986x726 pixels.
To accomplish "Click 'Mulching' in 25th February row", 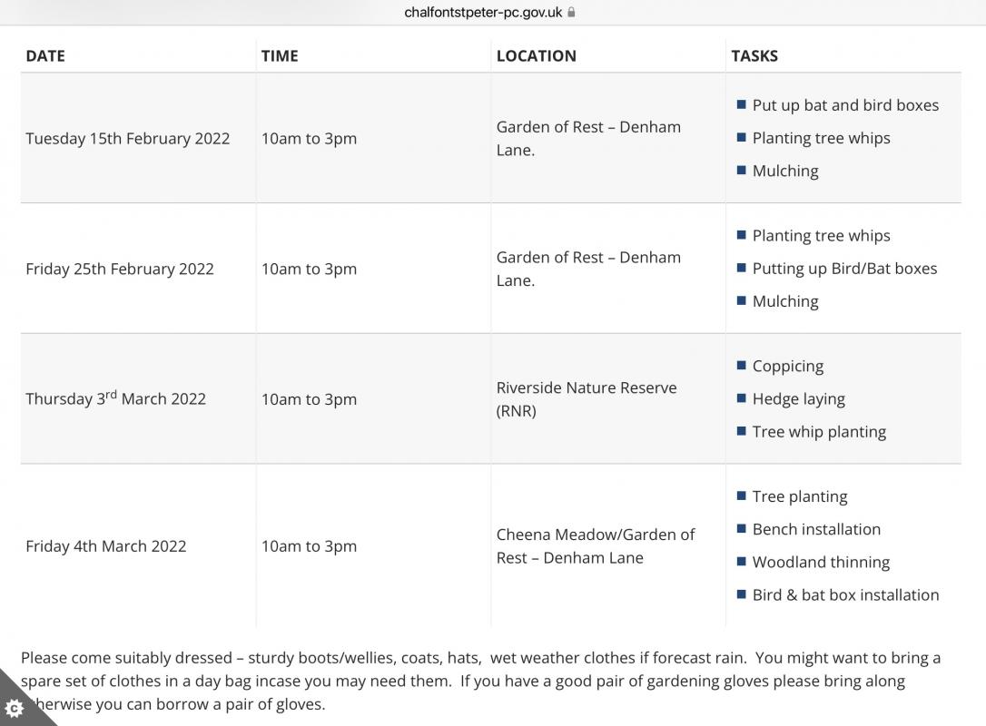I will 785,301.
